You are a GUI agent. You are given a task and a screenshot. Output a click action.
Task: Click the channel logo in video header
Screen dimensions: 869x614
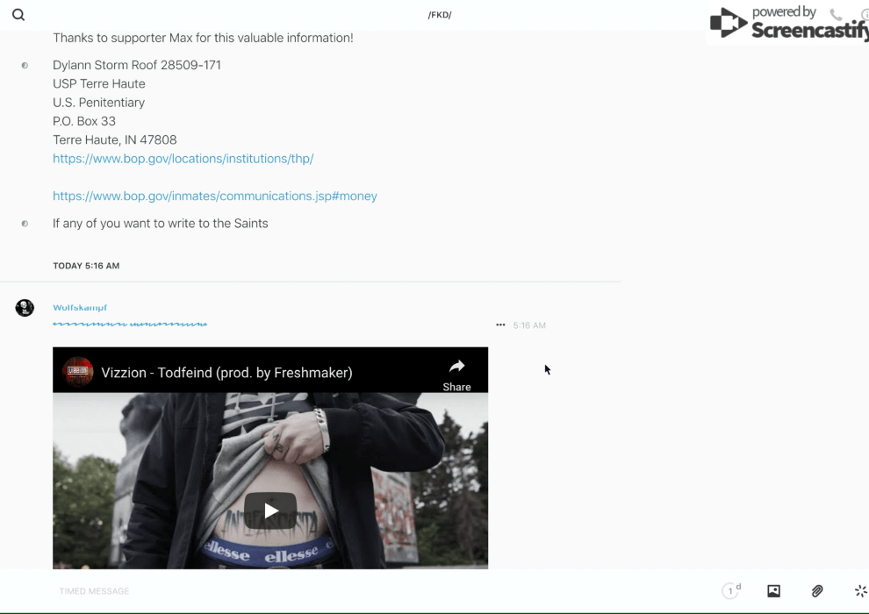point(78,372)
